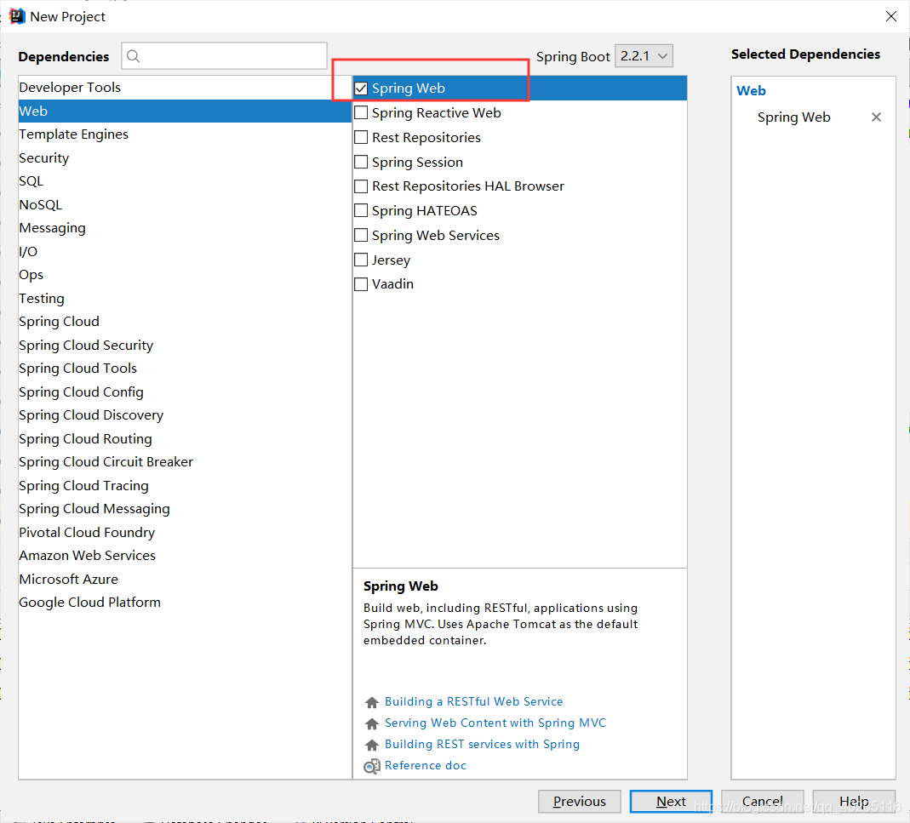The width and height of the screenshot is (910, 823).
Task: Select Spring Web in Selected Dependencies list
Action: (x=793, y=117)
